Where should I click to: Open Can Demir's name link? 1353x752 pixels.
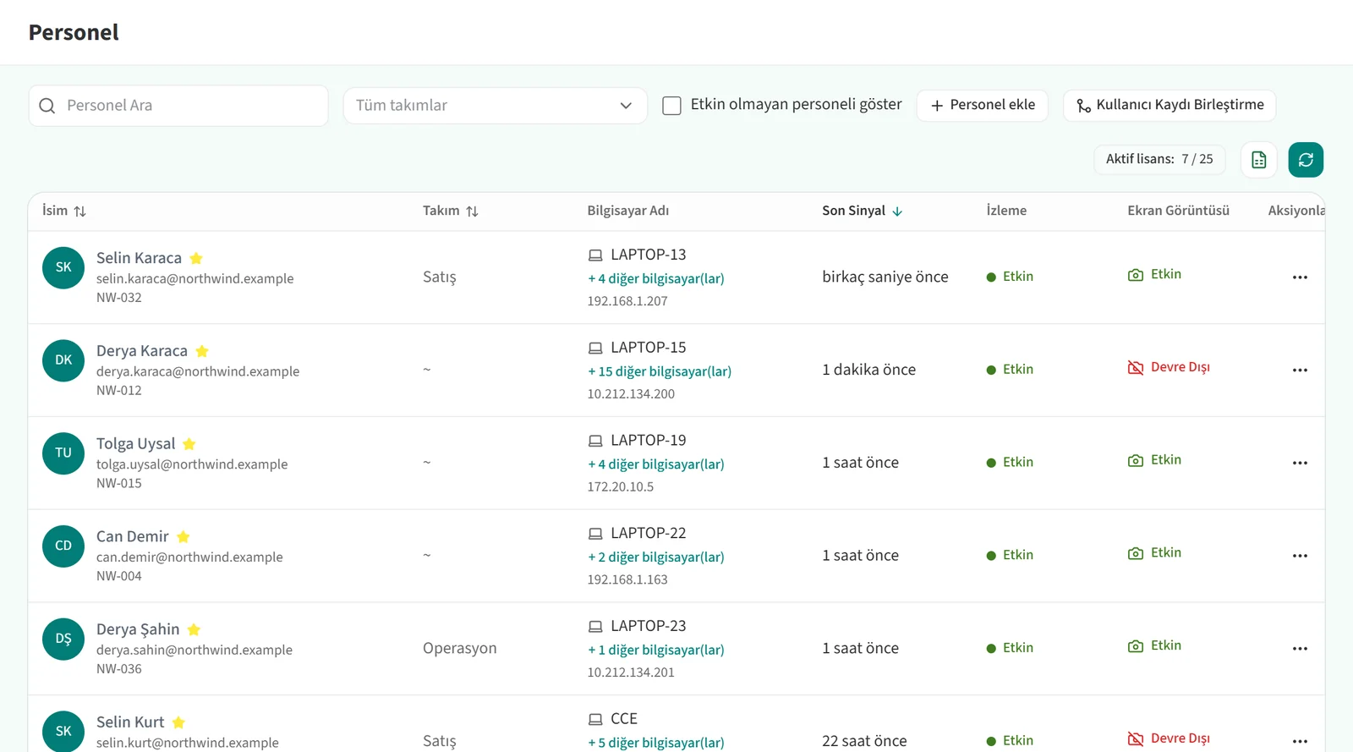pyautogui.click(x=133, y=536)
